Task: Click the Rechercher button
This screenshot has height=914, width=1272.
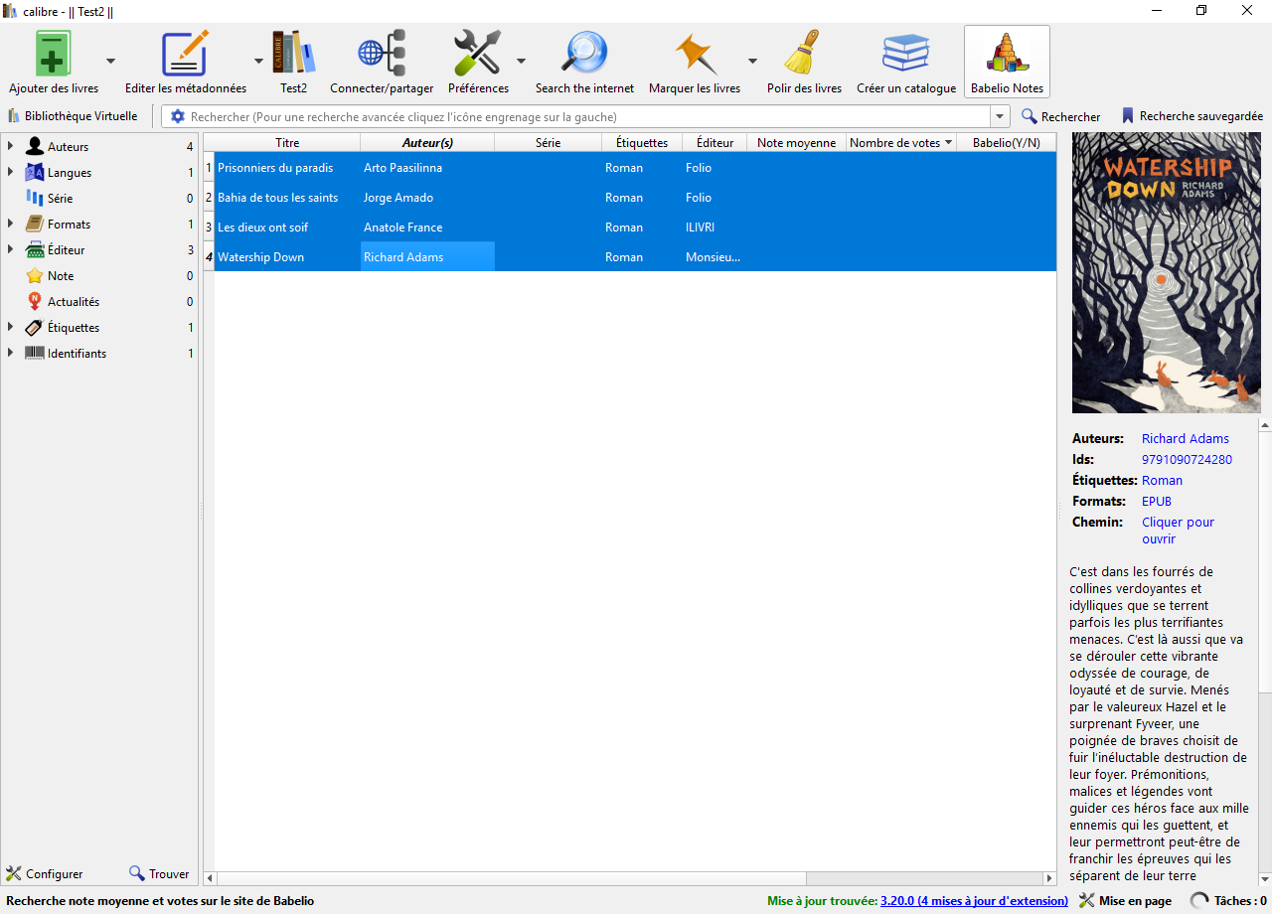Action: click(1060, 116)
